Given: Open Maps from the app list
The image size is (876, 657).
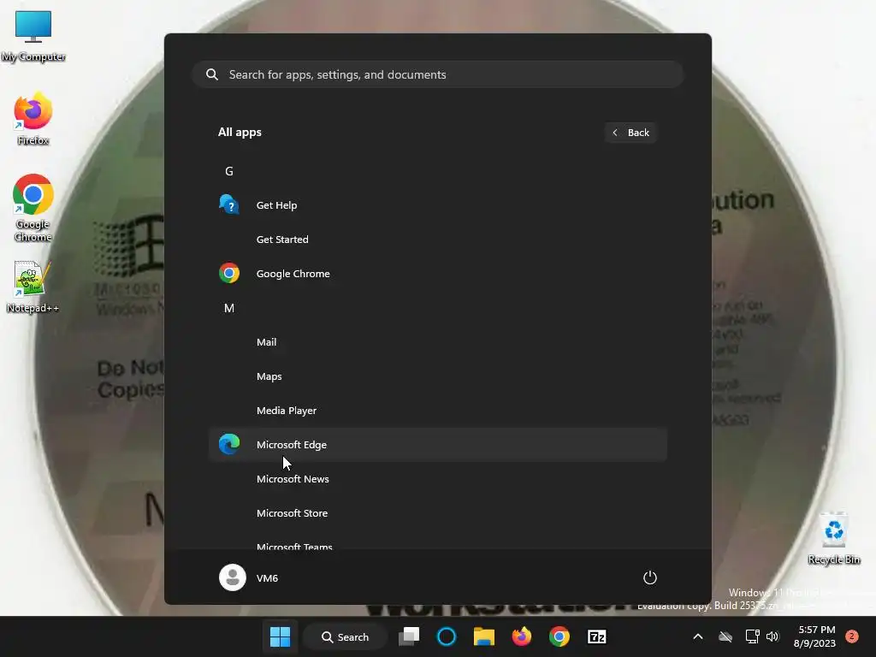Looking at the screenshot, I should click(x=437, y=376).
